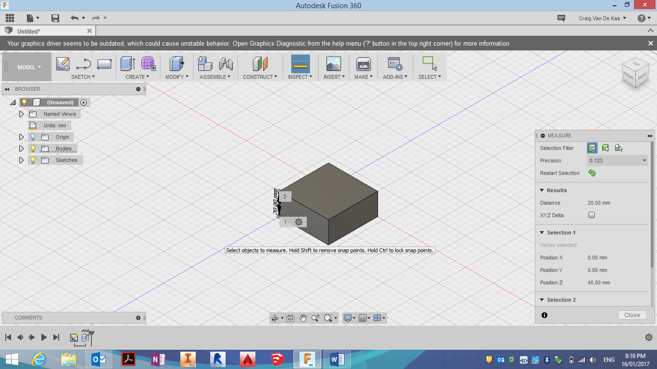Select the construct plane icon
This screenshot has height=369, width=657.
coord(260,63)
